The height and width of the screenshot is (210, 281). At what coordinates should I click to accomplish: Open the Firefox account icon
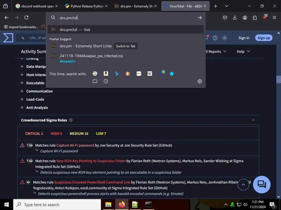point(245,17)
